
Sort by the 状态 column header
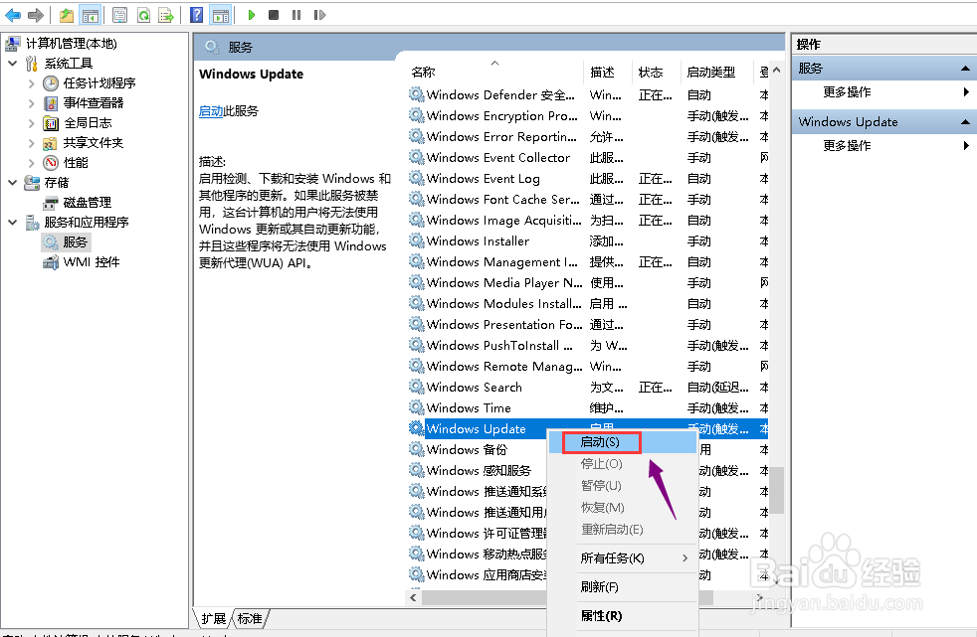coord(656,73)
